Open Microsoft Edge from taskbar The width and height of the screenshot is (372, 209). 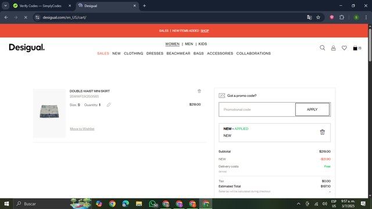(126, 204)
